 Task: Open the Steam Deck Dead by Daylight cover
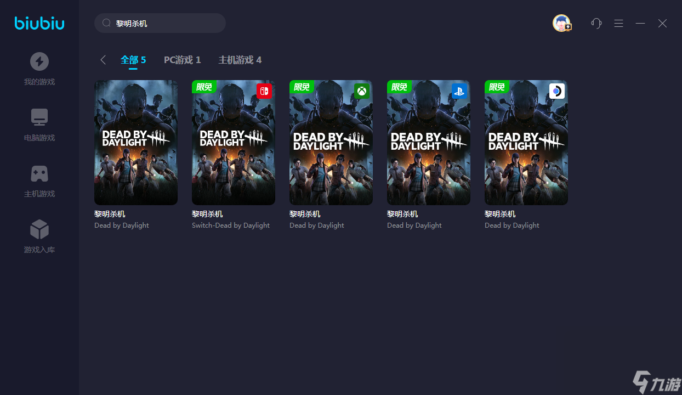click(526, 143)
